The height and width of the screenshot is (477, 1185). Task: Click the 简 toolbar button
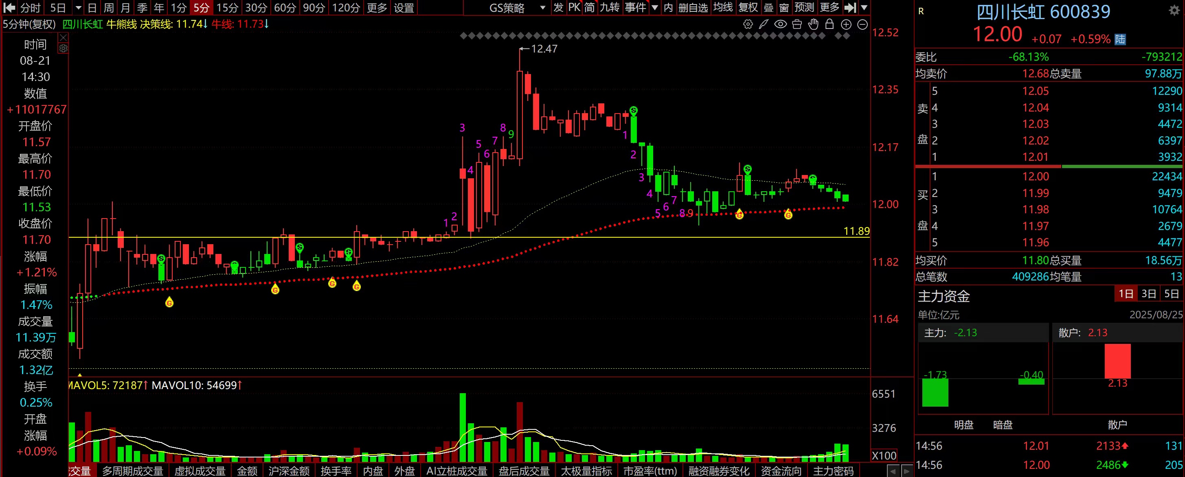click(590, 7)
